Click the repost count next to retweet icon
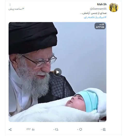The height and width of the screenshot is (136, 123). click(54, 129)
